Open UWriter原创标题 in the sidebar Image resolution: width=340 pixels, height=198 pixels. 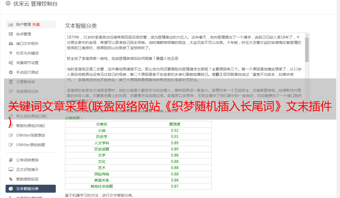tap(31, 145)
